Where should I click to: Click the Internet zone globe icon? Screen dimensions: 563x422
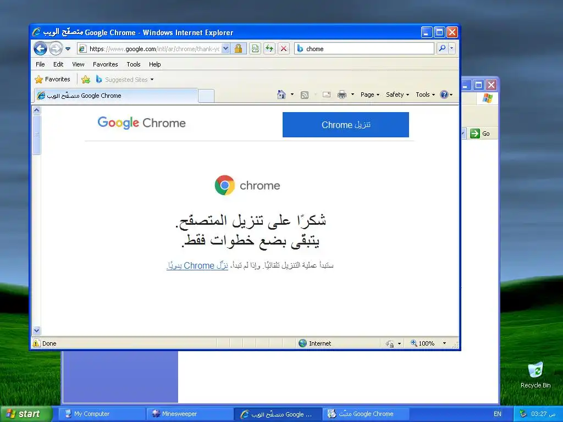click(x=303, y=343)
